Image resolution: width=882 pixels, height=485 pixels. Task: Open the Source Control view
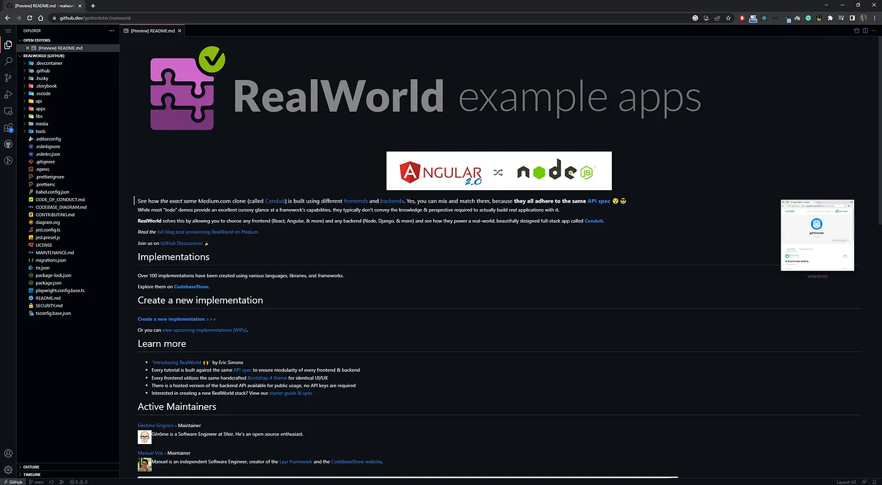8,78
